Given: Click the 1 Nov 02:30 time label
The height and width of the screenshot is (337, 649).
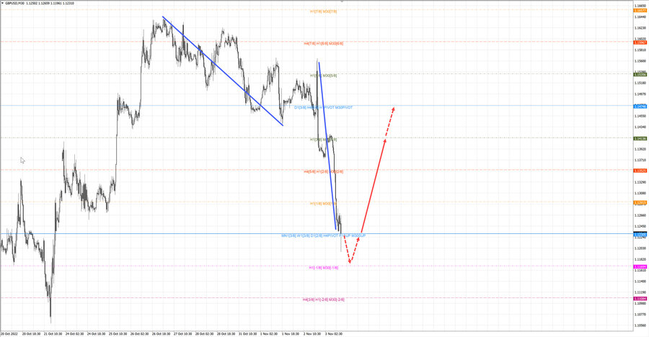Looking at the screenshot, I should [269, 333].
